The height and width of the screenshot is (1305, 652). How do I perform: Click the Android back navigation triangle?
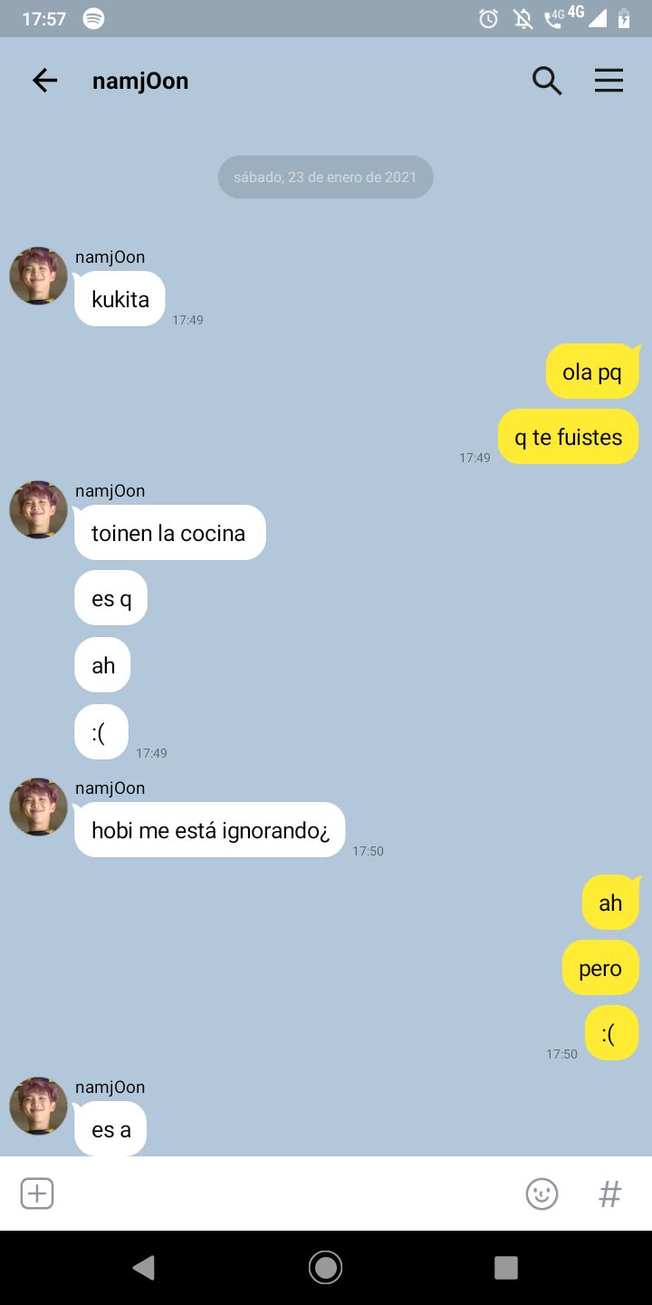(144, 1267)
